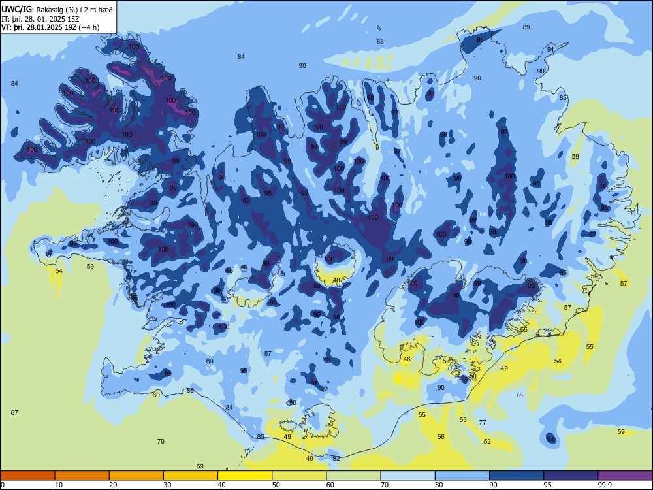Click the value '69' at the bottom of the map
The height and width of the screenshot is (490, 653).
coord(200,466)
